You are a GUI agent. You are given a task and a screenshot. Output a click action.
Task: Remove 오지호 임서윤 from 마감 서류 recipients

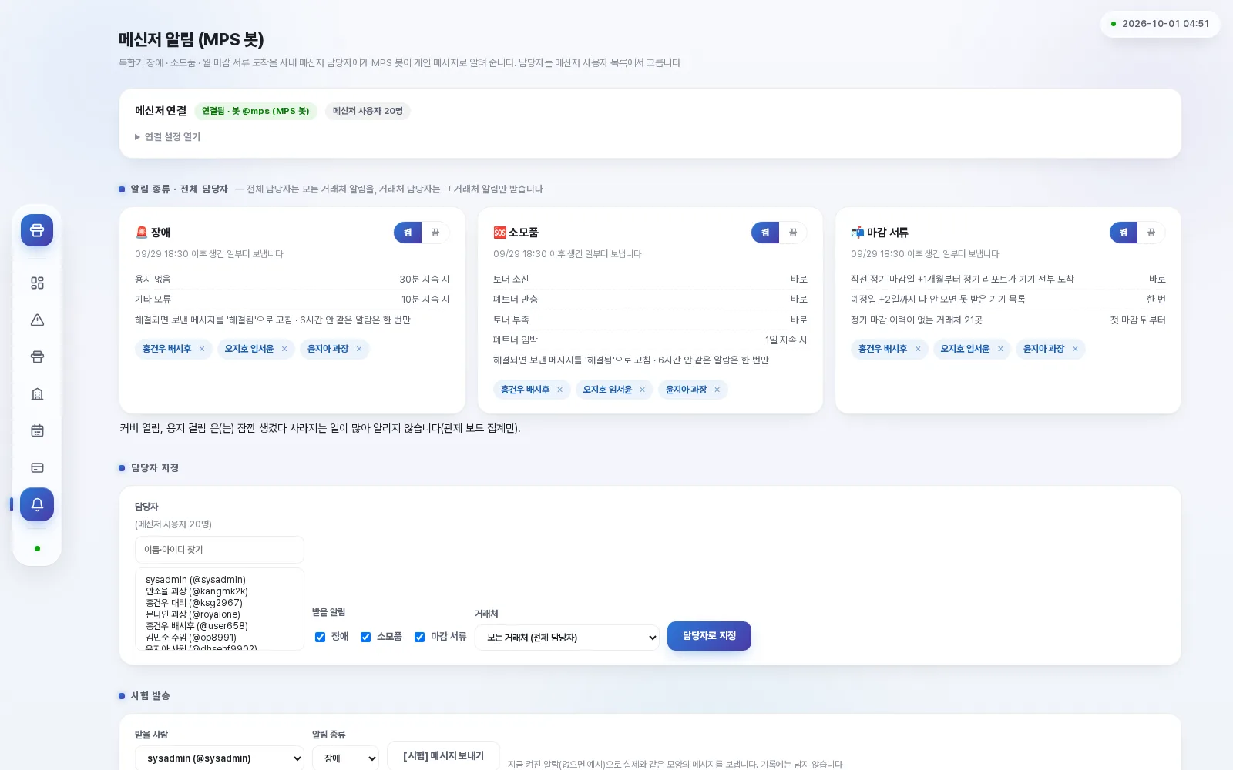1000,349
